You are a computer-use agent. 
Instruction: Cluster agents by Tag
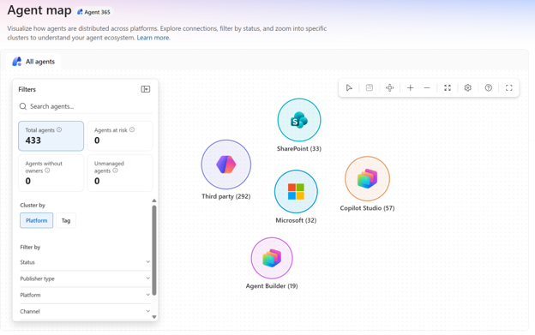coord(66,220)
